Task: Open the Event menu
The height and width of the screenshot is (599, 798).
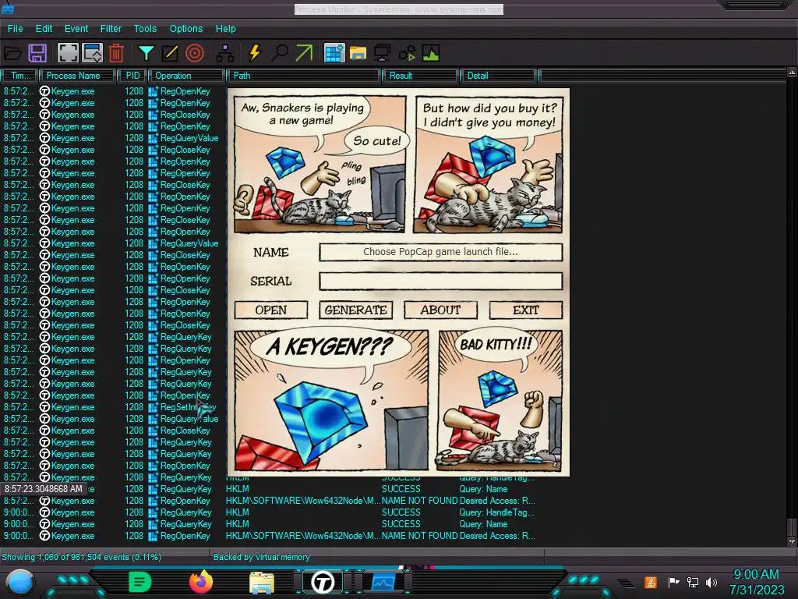Action: coord(76,29)
